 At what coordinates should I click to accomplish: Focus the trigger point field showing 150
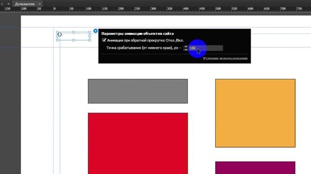point(206,48)
